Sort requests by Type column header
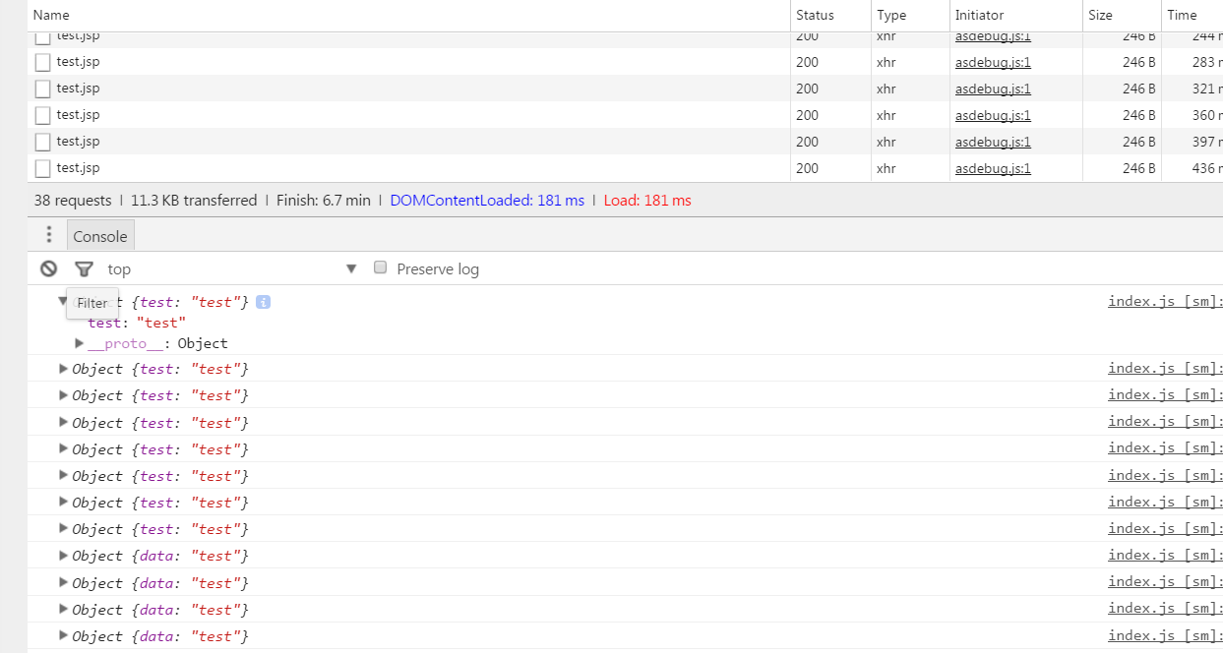Screen dimensions: 1223x653 tap(891, 15)
